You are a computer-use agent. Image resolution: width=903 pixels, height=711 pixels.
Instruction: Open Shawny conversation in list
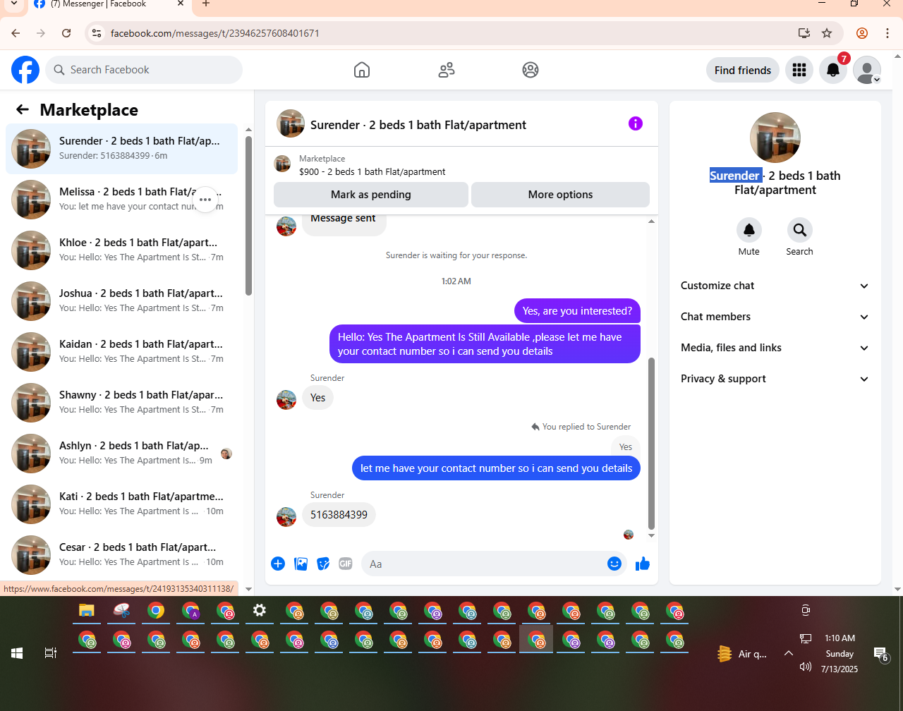pyautogui.click(x=121, y=403)
